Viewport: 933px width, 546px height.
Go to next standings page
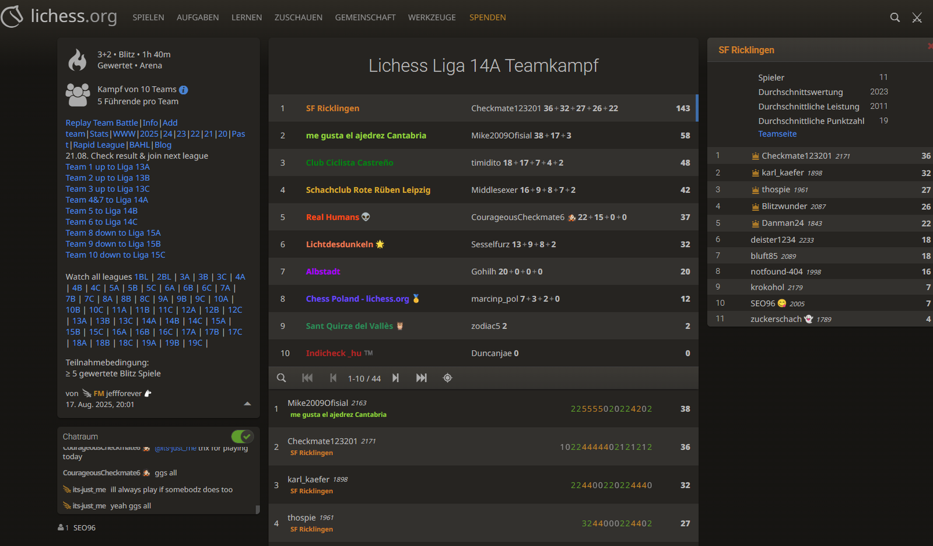click(396, 378)
